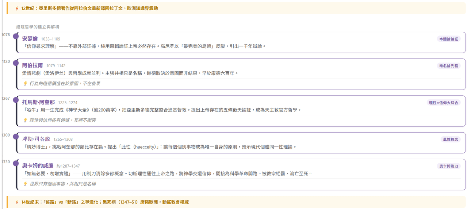Image resolution: width=467 pixels, height=209 pixels.
Task: Select the purple timeline dot for 奥卡姆的威廉
Action: pyautogui.click(x=16, y=163)
